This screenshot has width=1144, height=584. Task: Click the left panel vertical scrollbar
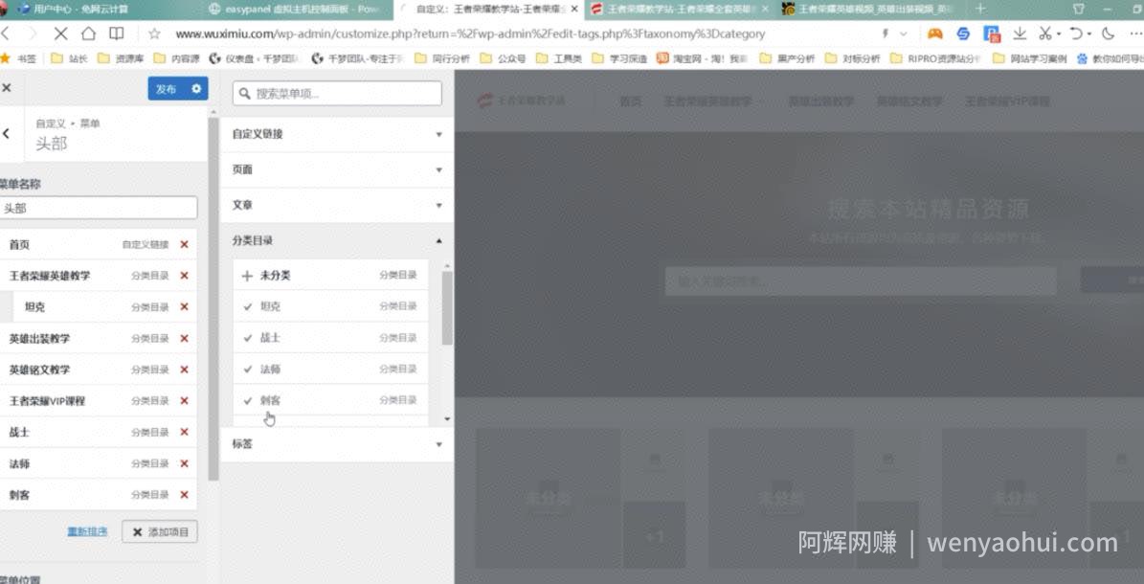(x=213, y=300)
